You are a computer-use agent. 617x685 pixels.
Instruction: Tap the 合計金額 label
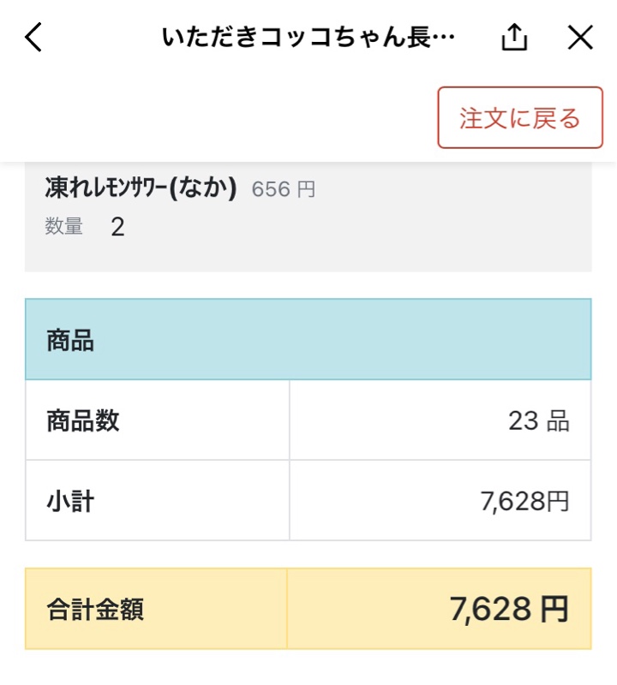[x=95, y=609]
